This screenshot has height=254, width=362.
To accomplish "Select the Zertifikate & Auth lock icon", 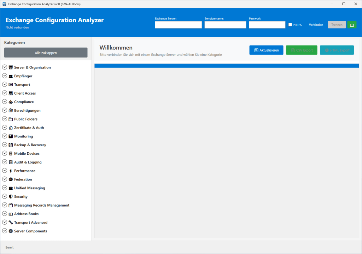I will (11, 127).
